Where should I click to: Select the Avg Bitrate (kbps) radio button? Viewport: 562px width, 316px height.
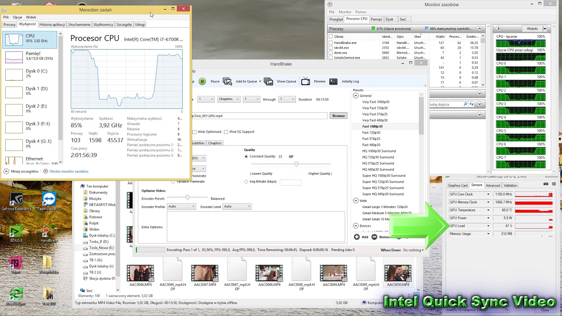(246, 182)
